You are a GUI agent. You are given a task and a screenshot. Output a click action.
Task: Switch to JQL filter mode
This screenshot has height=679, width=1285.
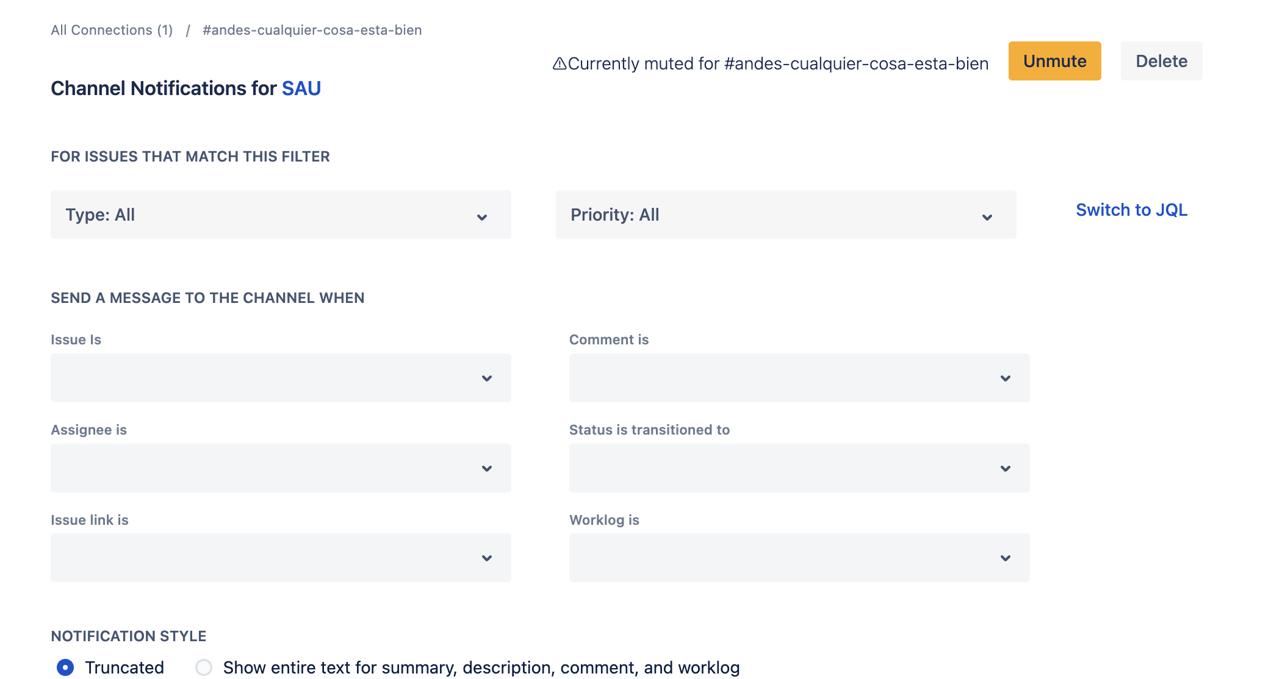pos(1131,210)
